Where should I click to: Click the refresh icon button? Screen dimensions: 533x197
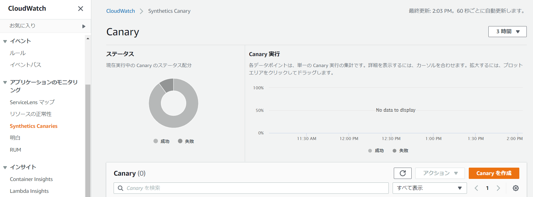(402, 173)
